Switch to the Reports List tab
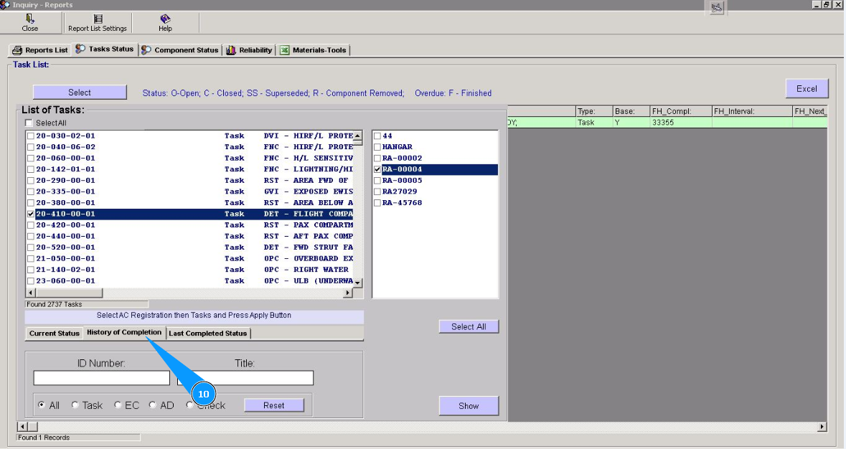The height and width of the screenshot is (449, 846). [x=41, y=50]
